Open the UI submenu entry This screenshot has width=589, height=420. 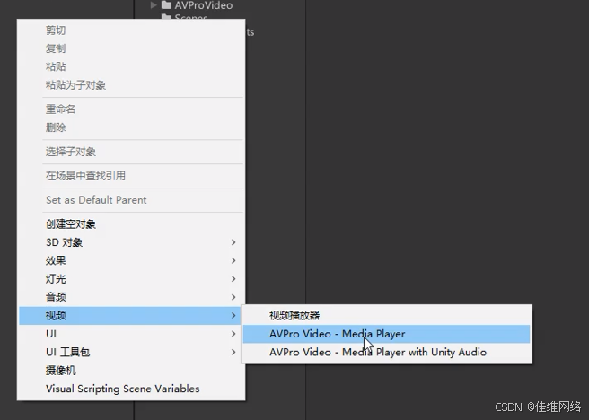[131, 334]
